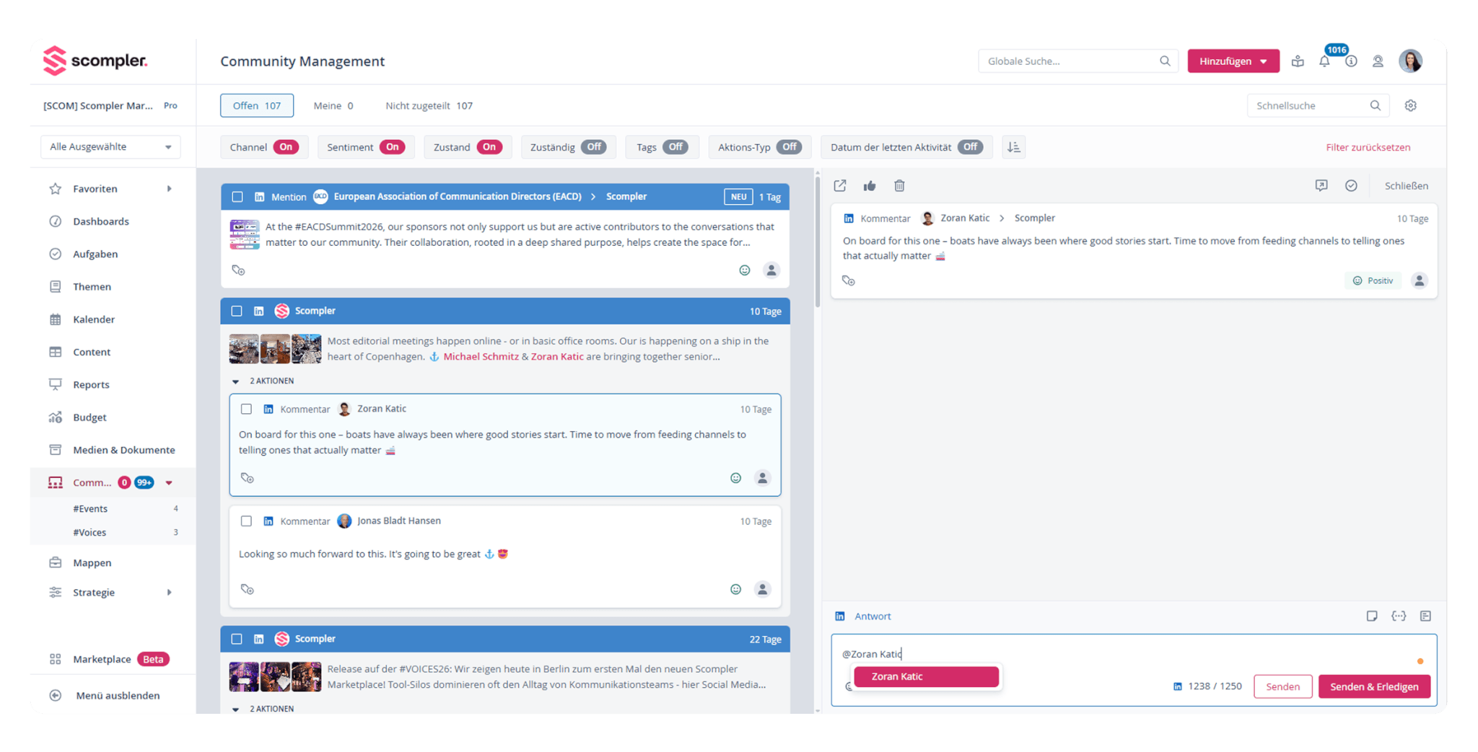Assign user icon in detail comment card

tap(1420, 280)
